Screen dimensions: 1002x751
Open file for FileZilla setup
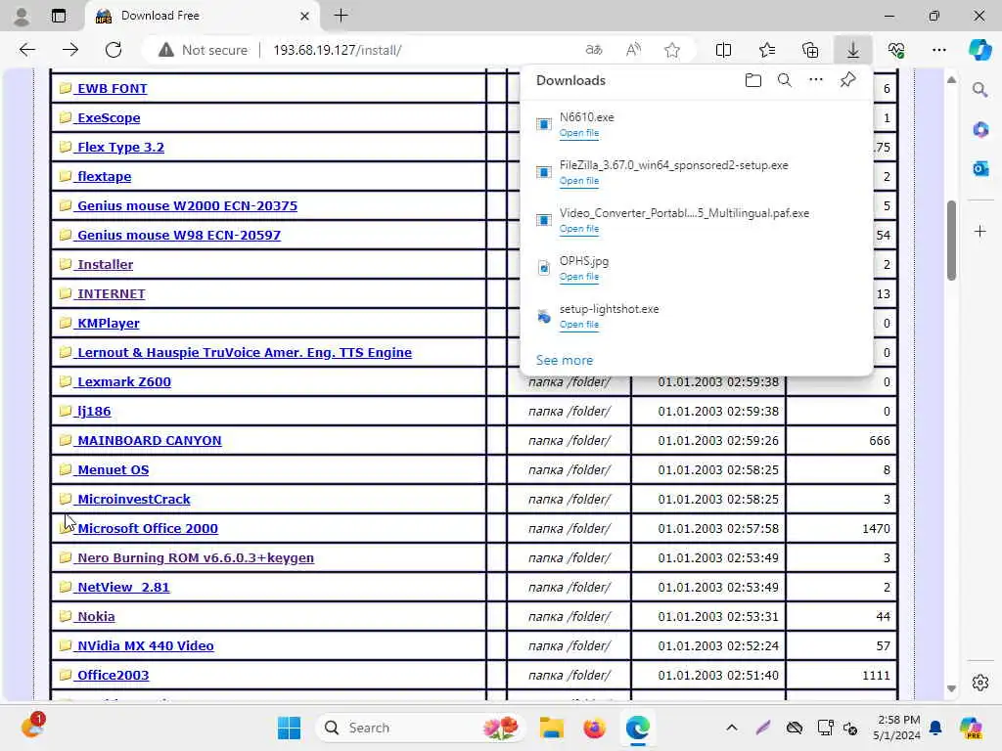[579, 181]
